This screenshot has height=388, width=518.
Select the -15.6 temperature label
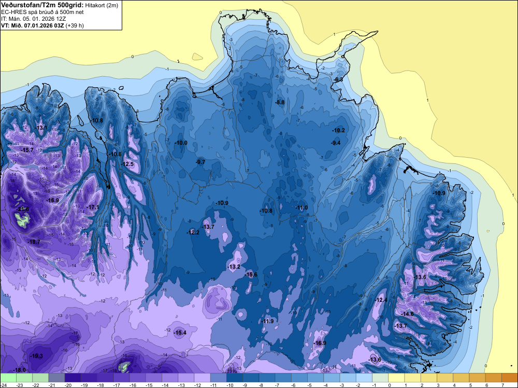click(x=251, y=274)
